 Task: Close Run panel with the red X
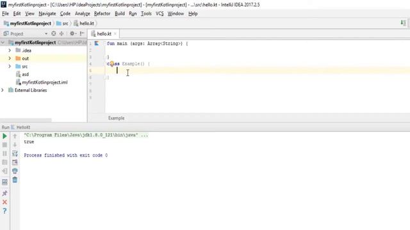coord(4,202)
